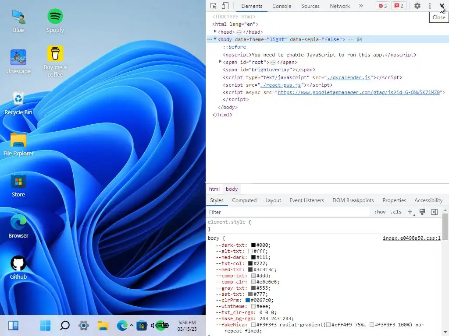Screen dimensions: 449x336
Task: Open the Unescape desktop icon
Action: coord(18,62)
